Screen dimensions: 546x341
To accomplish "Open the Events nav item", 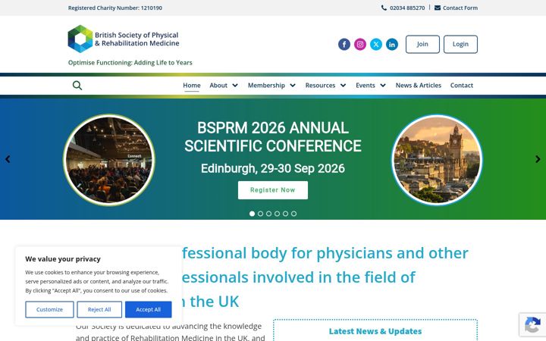I will coord(366,85).
